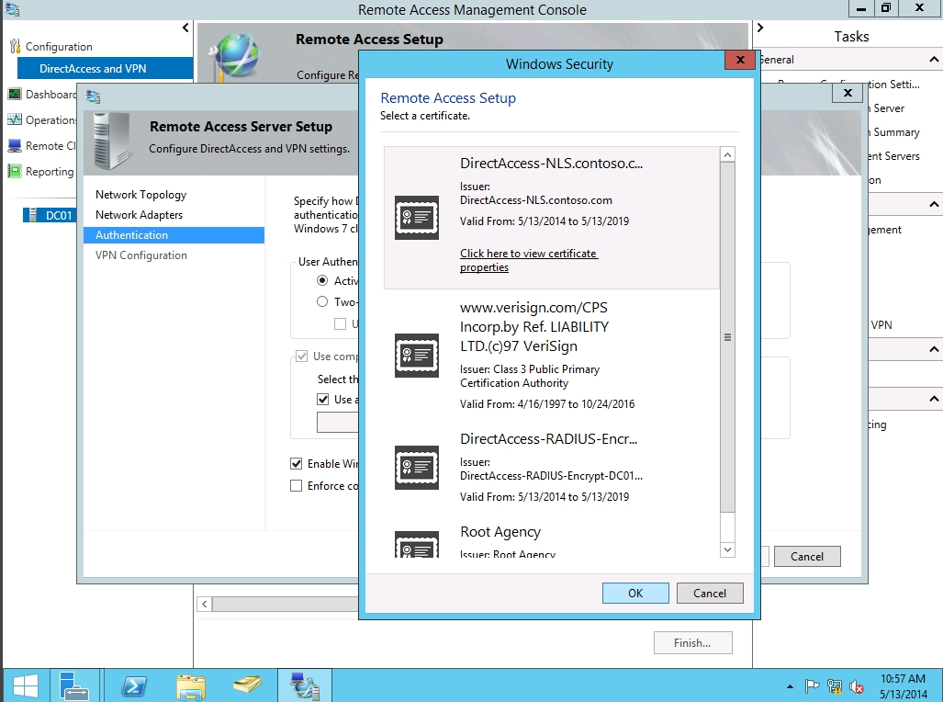Select the Root Agency certificate title

[500, 532]
